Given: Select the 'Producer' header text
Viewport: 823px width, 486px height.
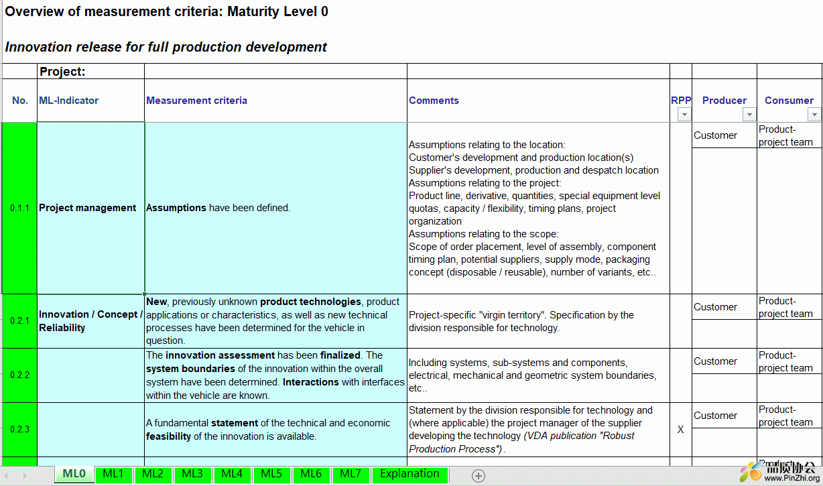Looking at the screenshot, I should coord(724,101).
